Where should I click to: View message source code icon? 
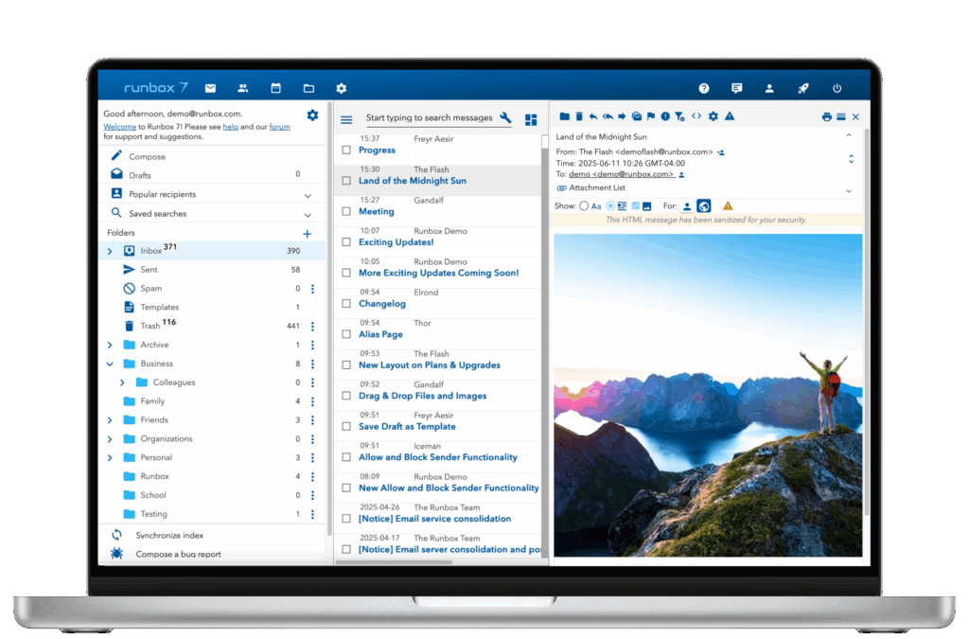696,116
